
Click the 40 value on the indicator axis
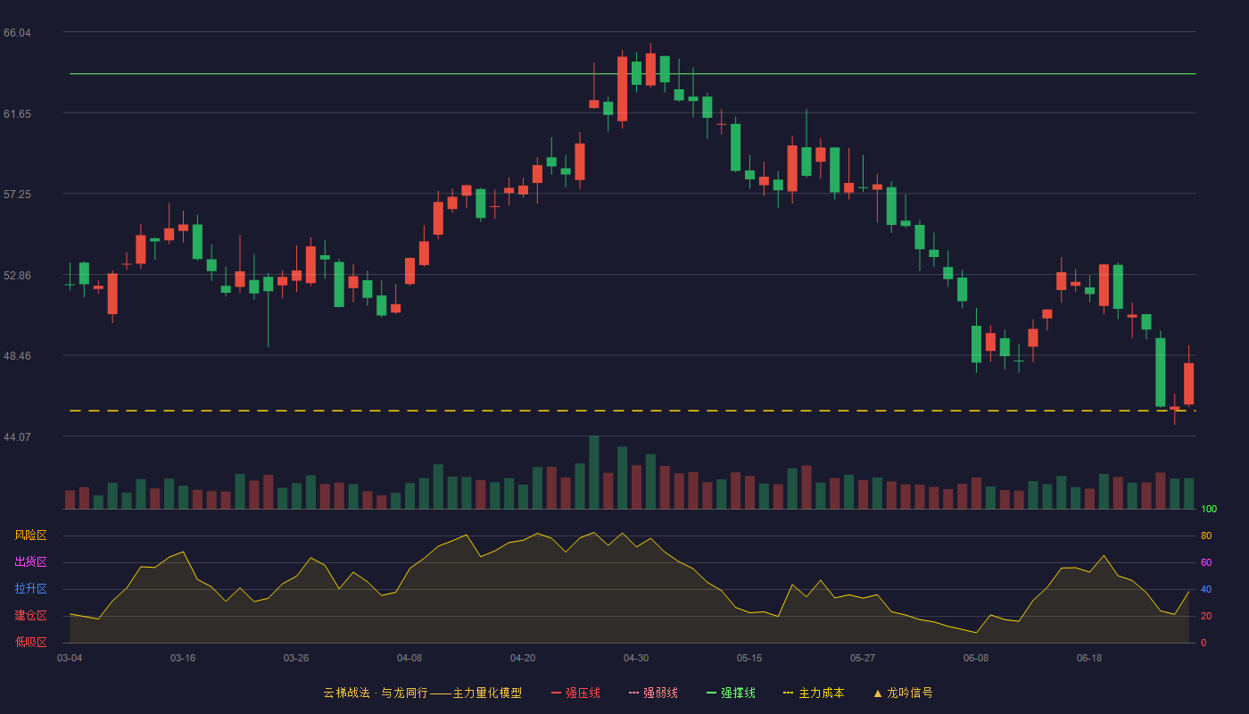tap(1206, 589)
